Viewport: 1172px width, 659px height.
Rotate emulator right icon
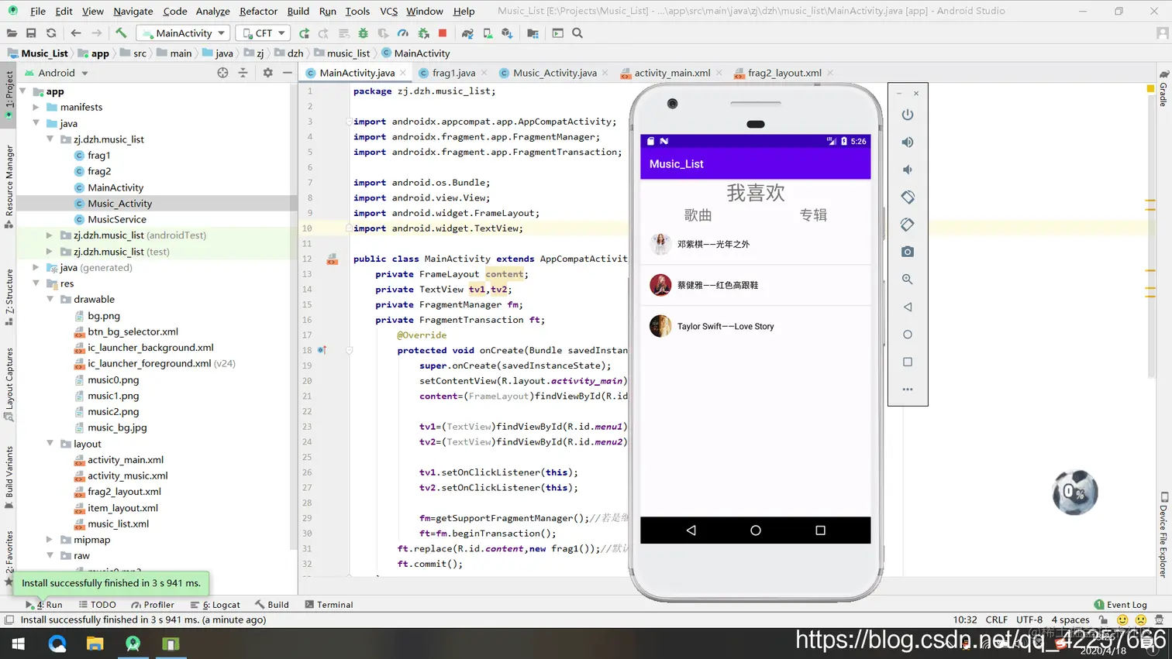(908, 225)
